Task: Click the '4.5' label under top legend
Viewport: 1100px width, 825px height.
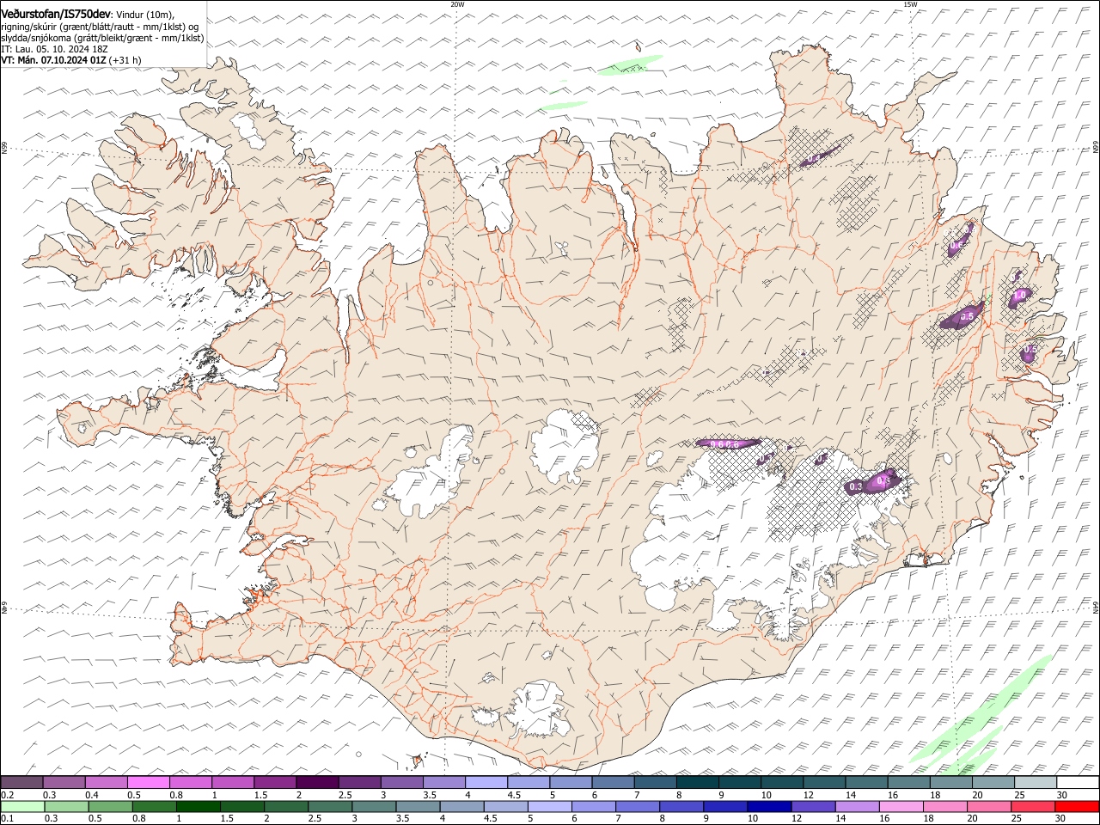Action: [x=514, y=795]
